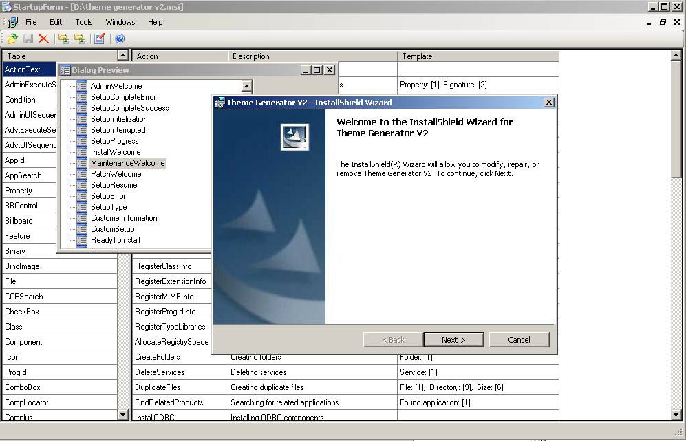
Task: Click 'Searching for related applications' description cell
Action: pos(313,402)
